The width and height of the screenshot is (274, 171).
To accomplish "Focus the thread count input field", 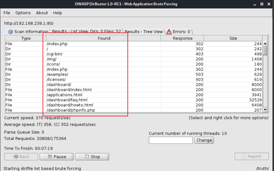I will (x=171, y=140).
